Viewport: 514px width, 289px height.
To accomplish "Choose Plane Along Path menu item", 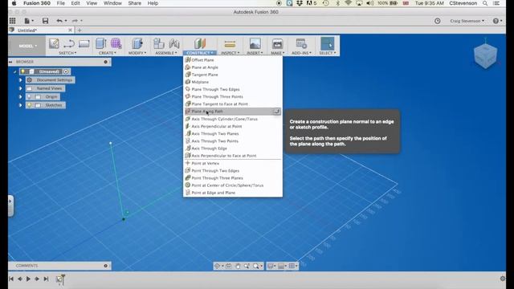I will point(233,112).
